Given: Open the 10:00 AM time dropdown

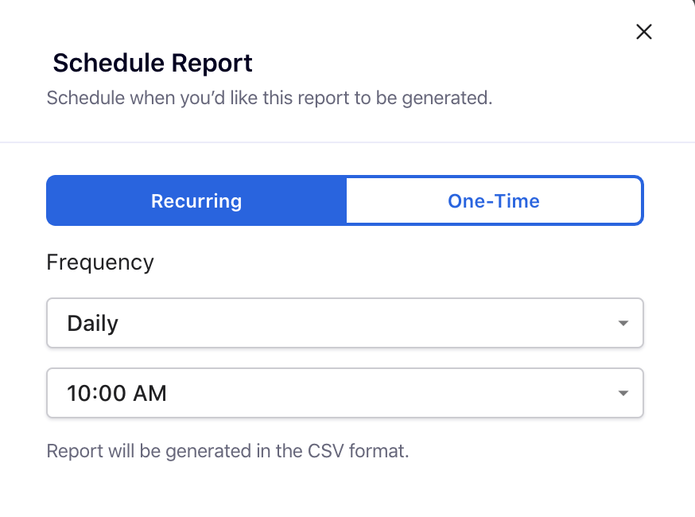Looking at the screenshot, I should click(x=344, y=393).
